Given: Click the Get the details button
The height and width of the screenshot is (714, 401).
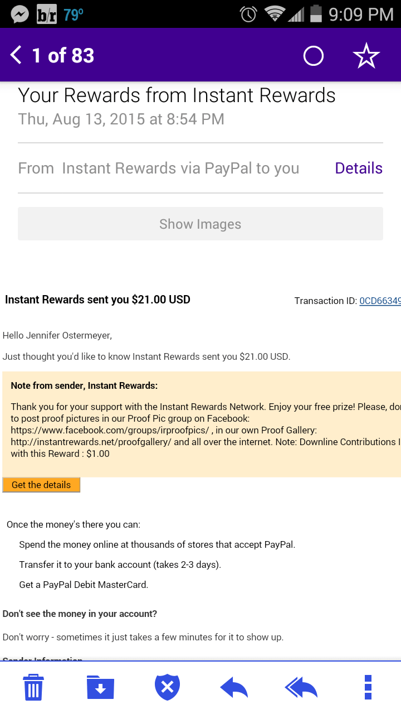Looking at the screenshot, I should (41, 485).
